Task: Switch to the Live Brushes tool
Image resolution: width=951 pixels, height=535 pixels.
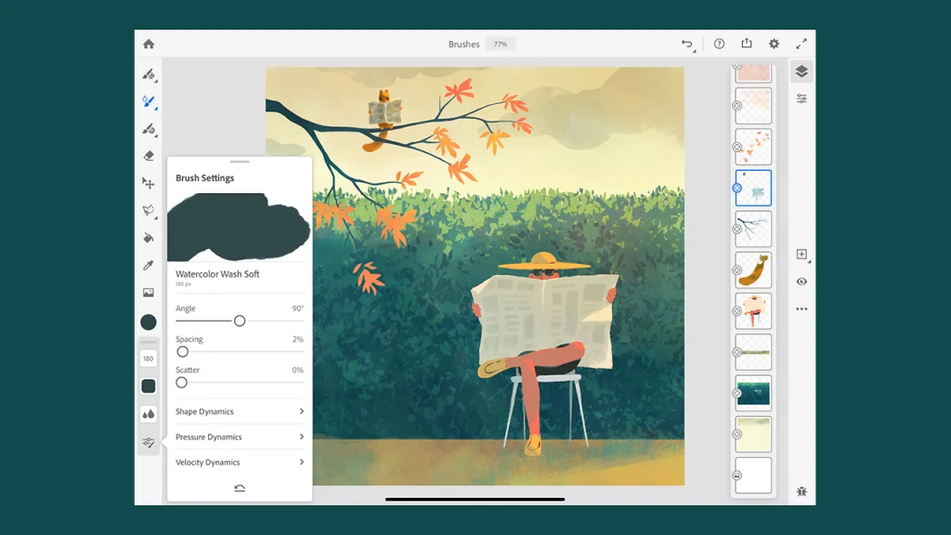Action: 149,102
